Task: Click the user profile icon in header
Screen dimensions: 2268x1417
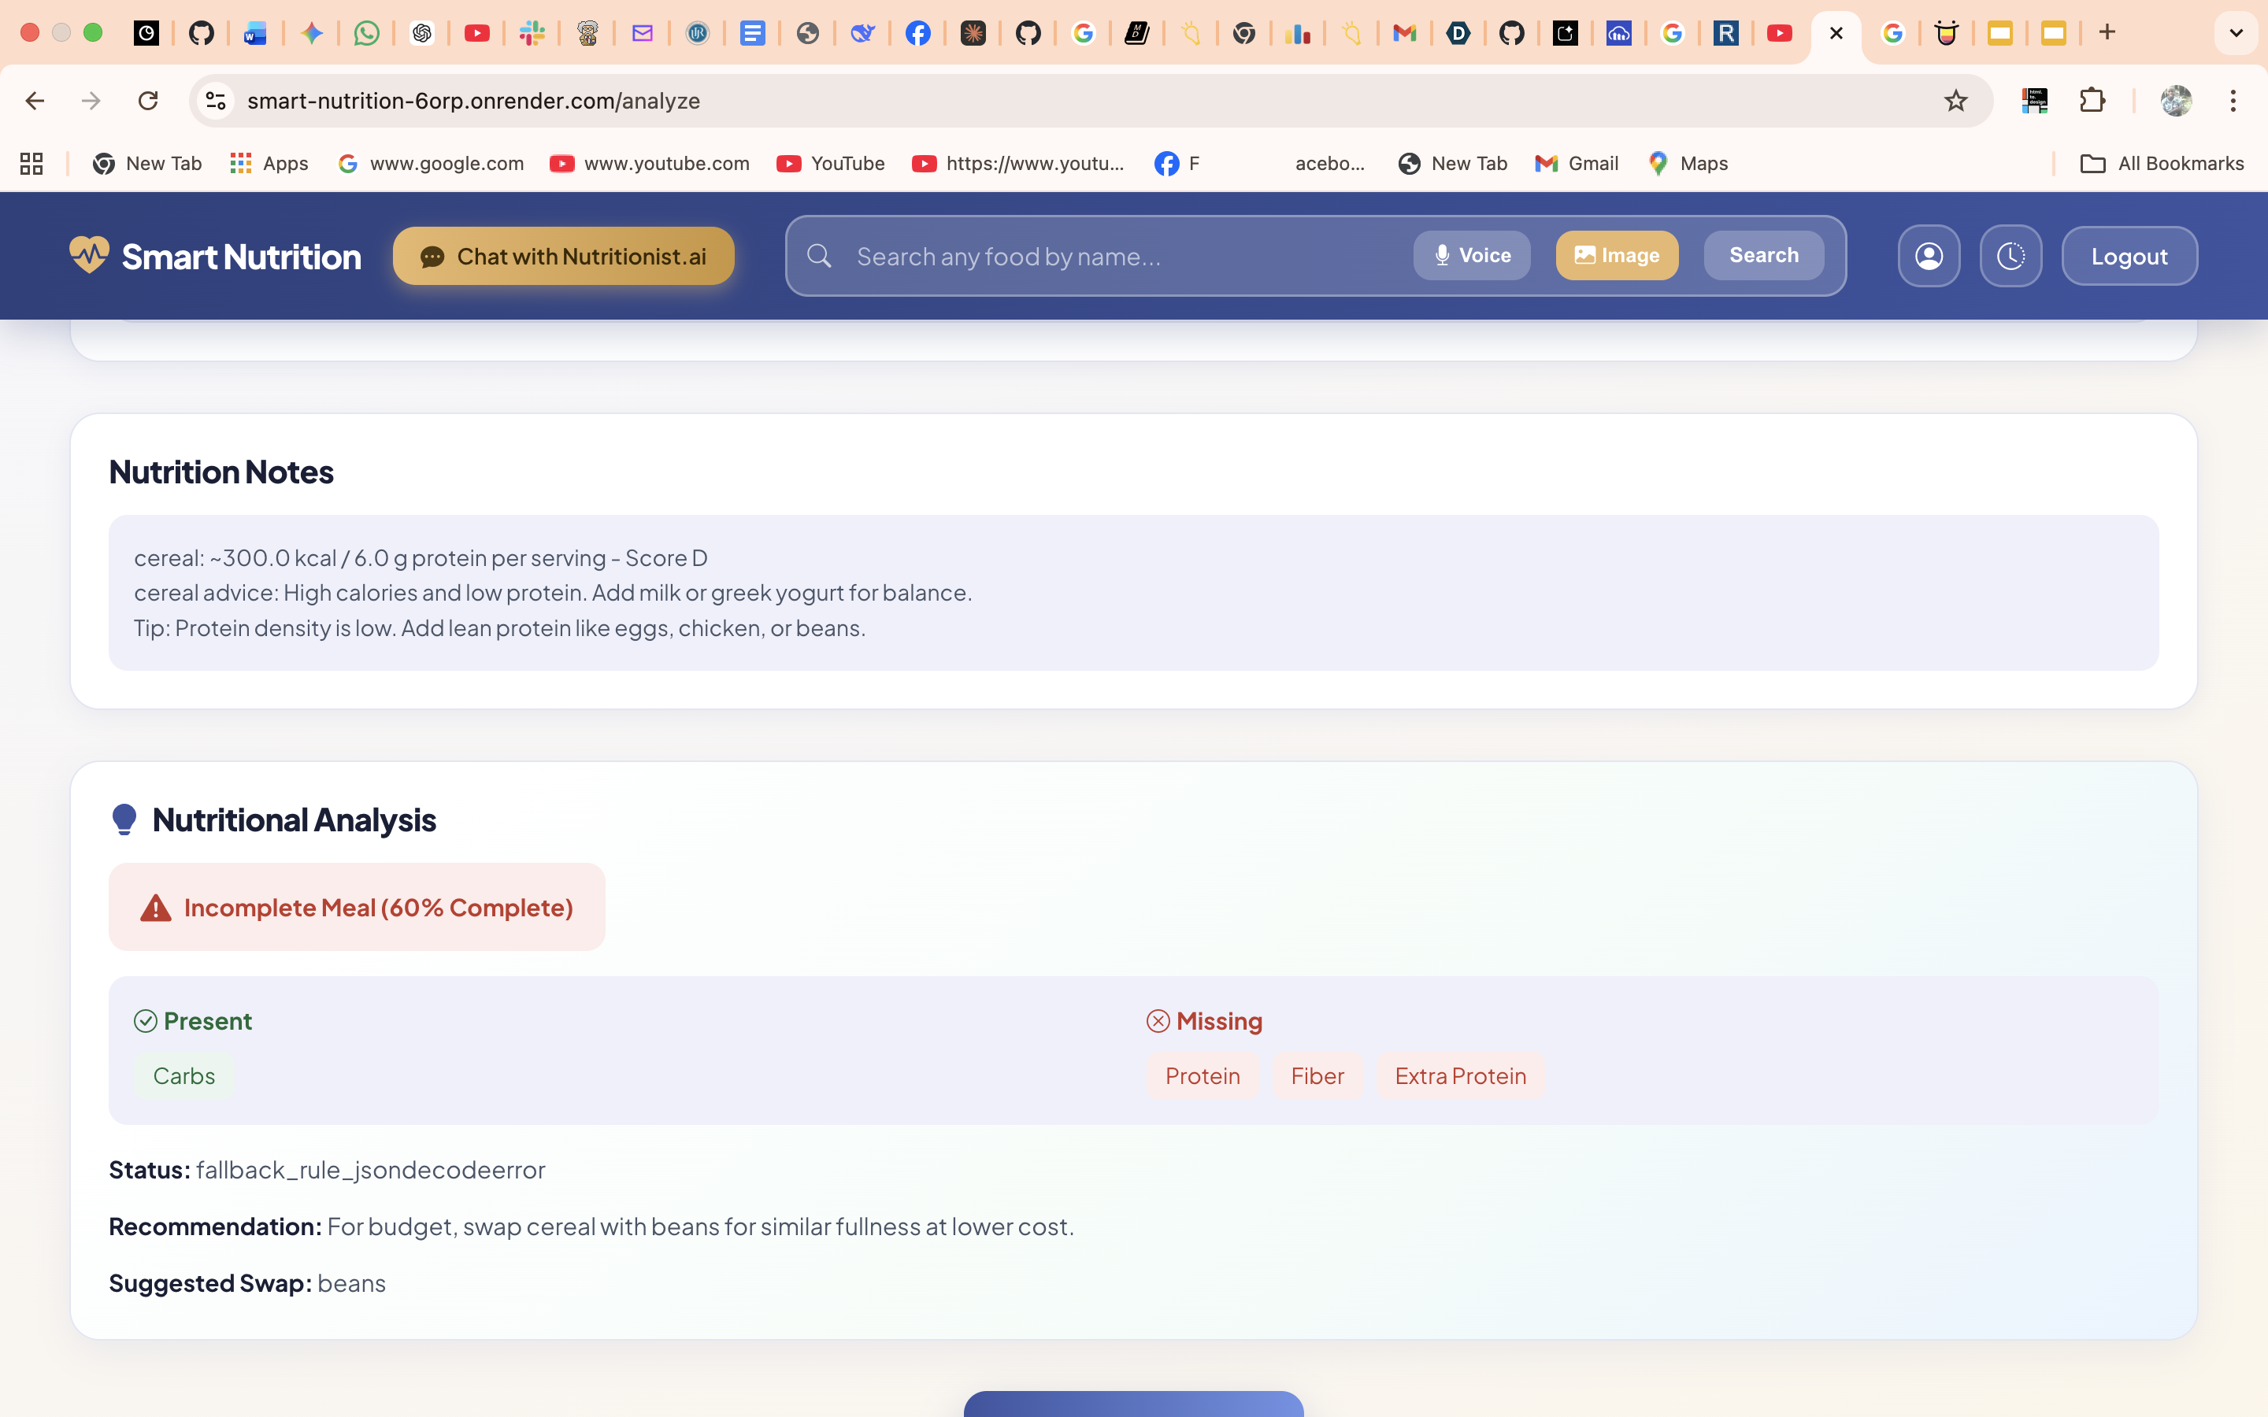Action: pyautogui.click(x=1928, y=256)
